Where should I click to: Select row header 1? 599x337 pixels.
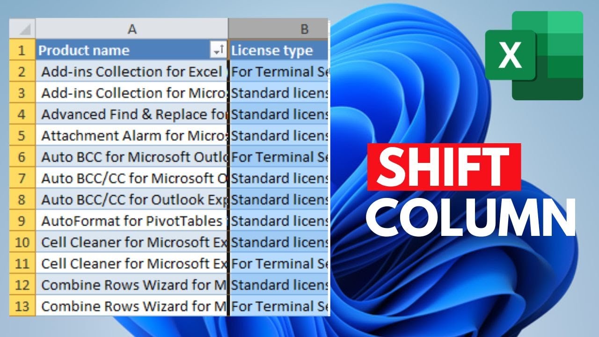click(22, 50)
